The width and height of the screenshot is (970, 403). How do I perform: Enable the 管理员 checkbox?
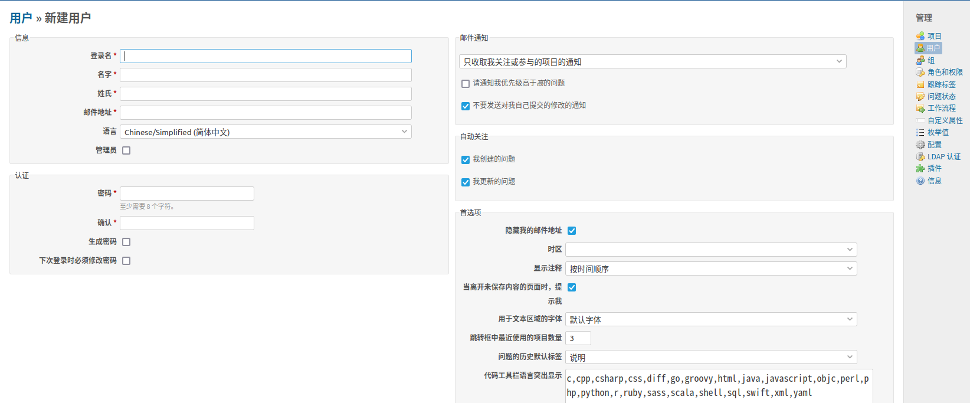126,150
